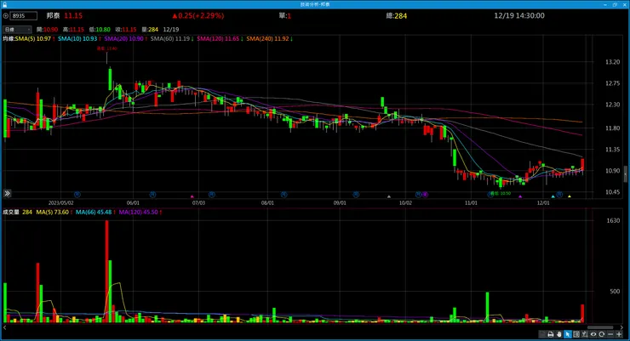This screenshot has height=341, width=630.
Task: Click the SMA(20) 10.90 label
Action: (x=125, y=39)
